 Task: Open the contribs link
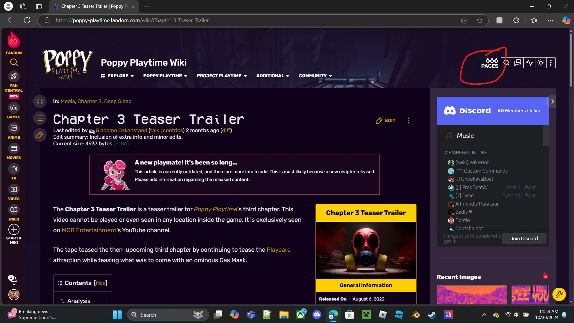tap(173, 130)
